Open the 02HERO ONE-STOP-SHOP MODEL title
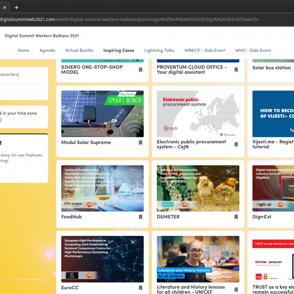 pyautogui.click(x=92, y=70)
